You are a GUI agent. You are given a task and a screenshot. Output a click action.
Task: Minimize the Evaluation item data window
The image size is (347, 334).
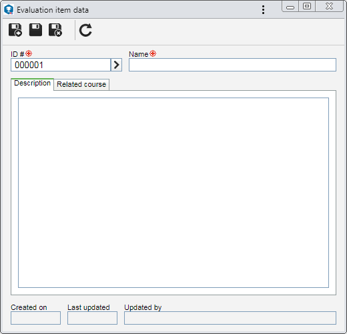[x=290, y=6]
